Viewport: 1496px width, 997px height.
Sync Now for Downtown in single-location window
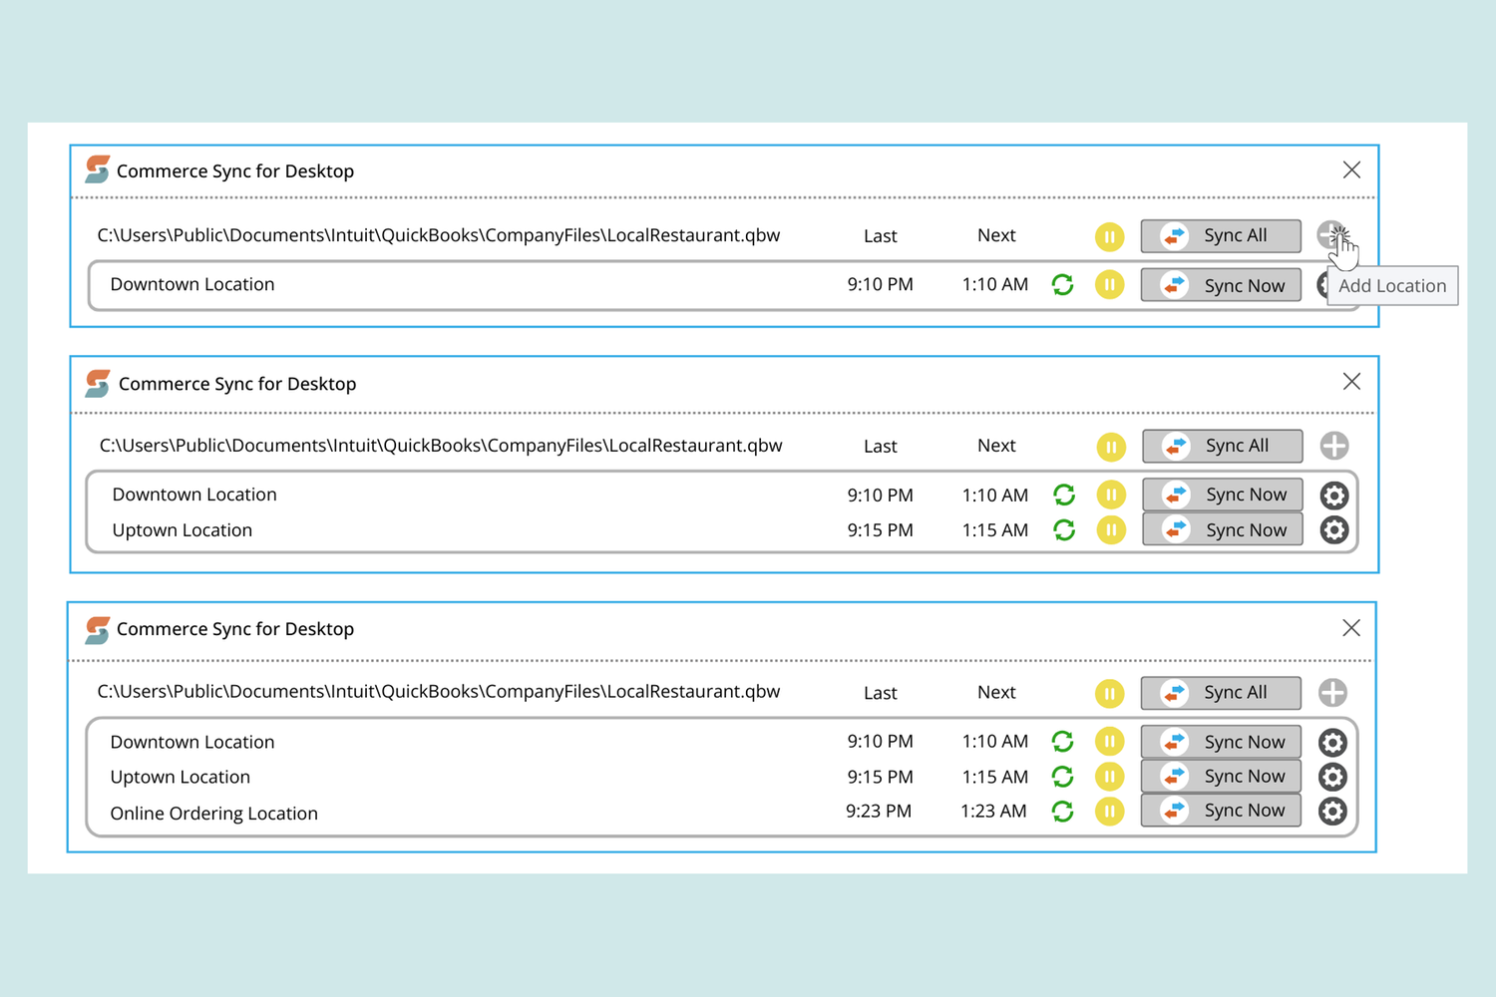[1221, 285]
